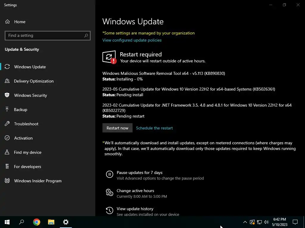
Task: Select Windows Update in the sidebar
Action: 30,67
